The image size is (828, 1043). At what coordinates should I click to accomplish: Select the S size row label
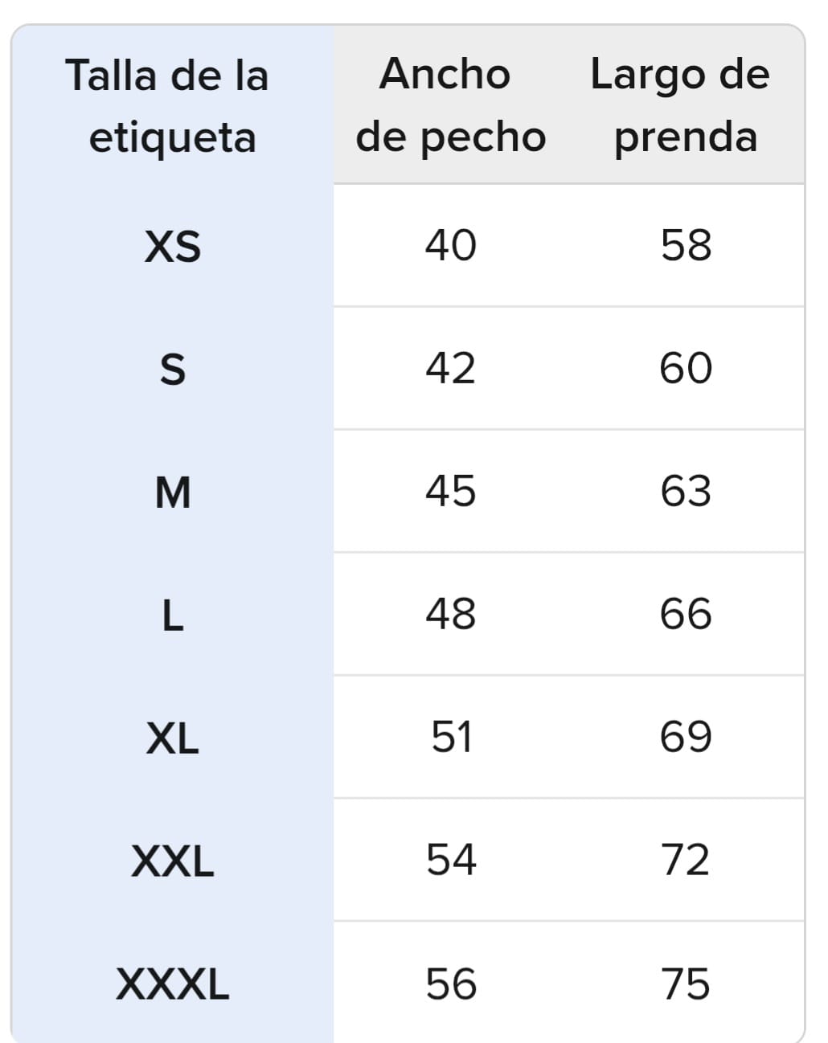click(x=172, y=370)
